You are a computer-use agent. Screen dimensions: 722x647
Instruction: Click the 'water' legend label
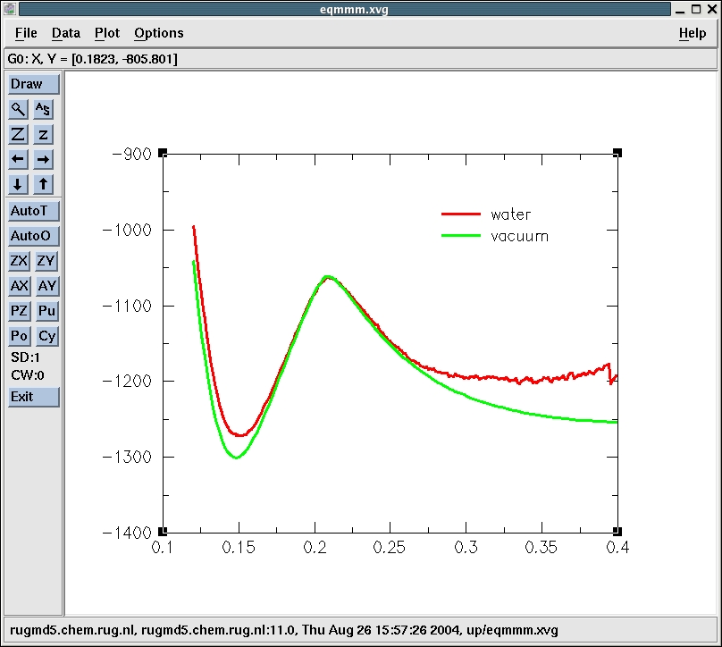[510, 214]
